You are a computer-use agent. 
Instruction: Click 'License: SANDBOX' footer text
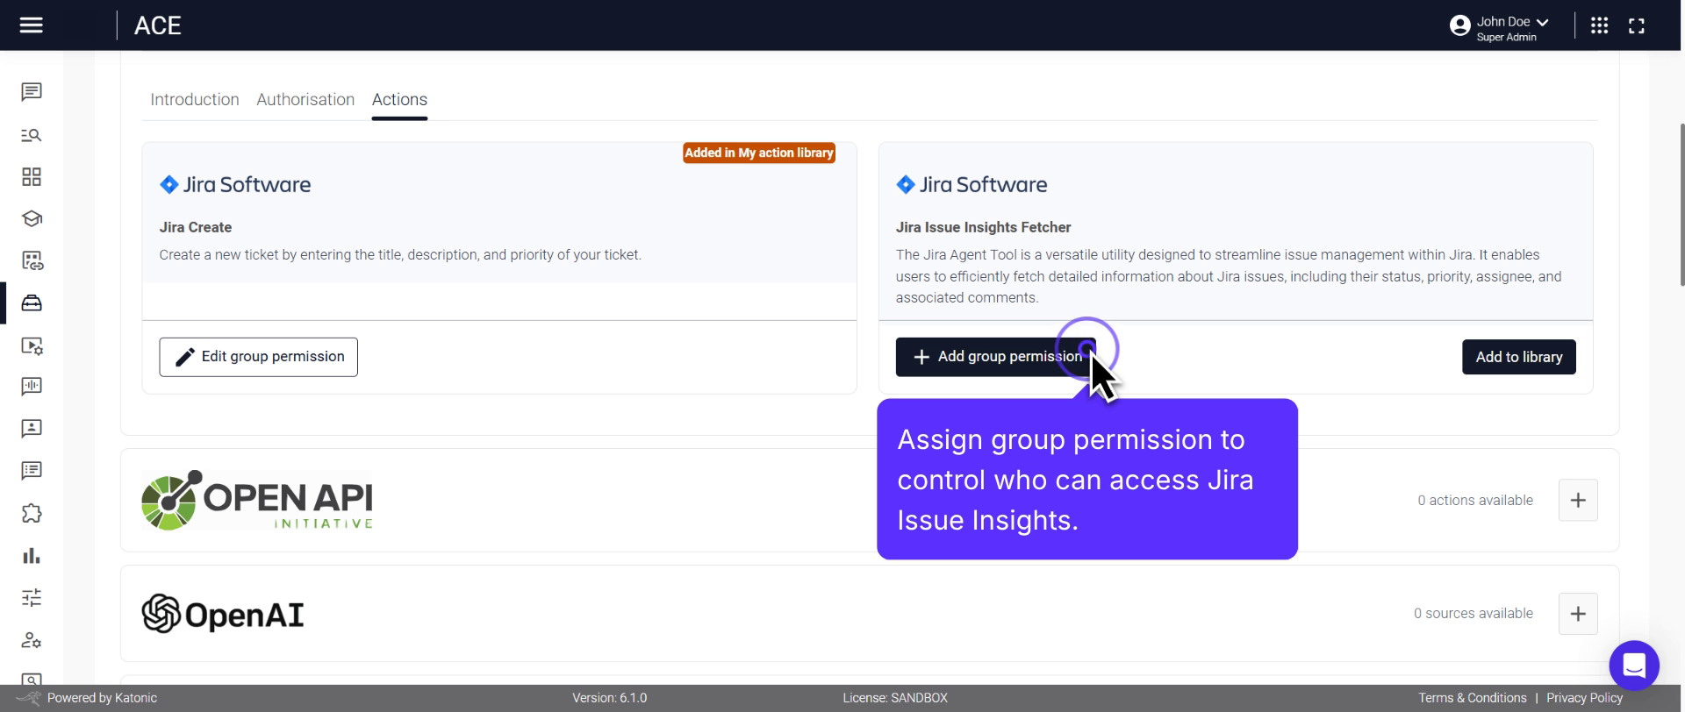(x=895, y=698)
